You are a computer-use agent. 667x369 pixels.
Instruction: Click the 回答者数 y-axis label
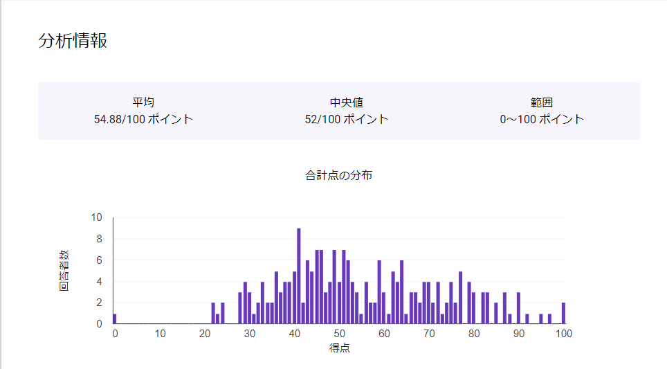64,271
